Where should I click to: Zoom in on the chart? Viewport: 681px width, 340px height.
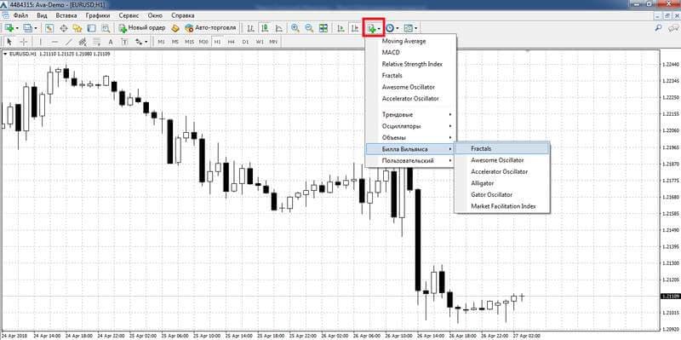295,28
